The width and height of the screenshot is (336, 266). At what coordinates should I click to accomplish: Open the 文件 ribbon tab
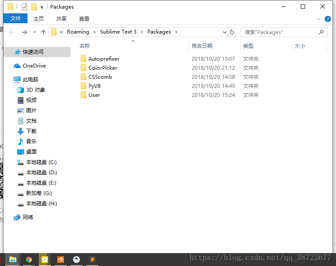point(15,19)
